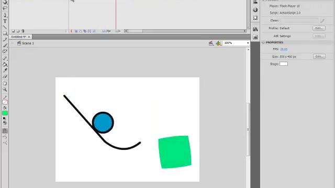
Task: Click the green fill color swatch
Action: 5,113
